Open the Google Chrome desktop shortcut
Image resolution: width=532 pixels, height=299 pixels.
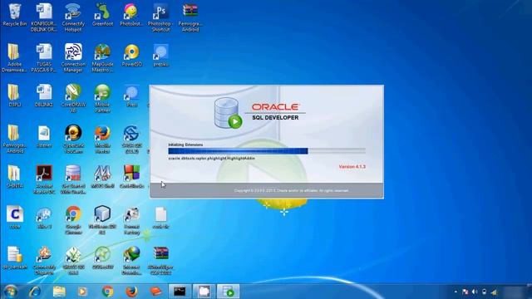click(x=73, y=220)
